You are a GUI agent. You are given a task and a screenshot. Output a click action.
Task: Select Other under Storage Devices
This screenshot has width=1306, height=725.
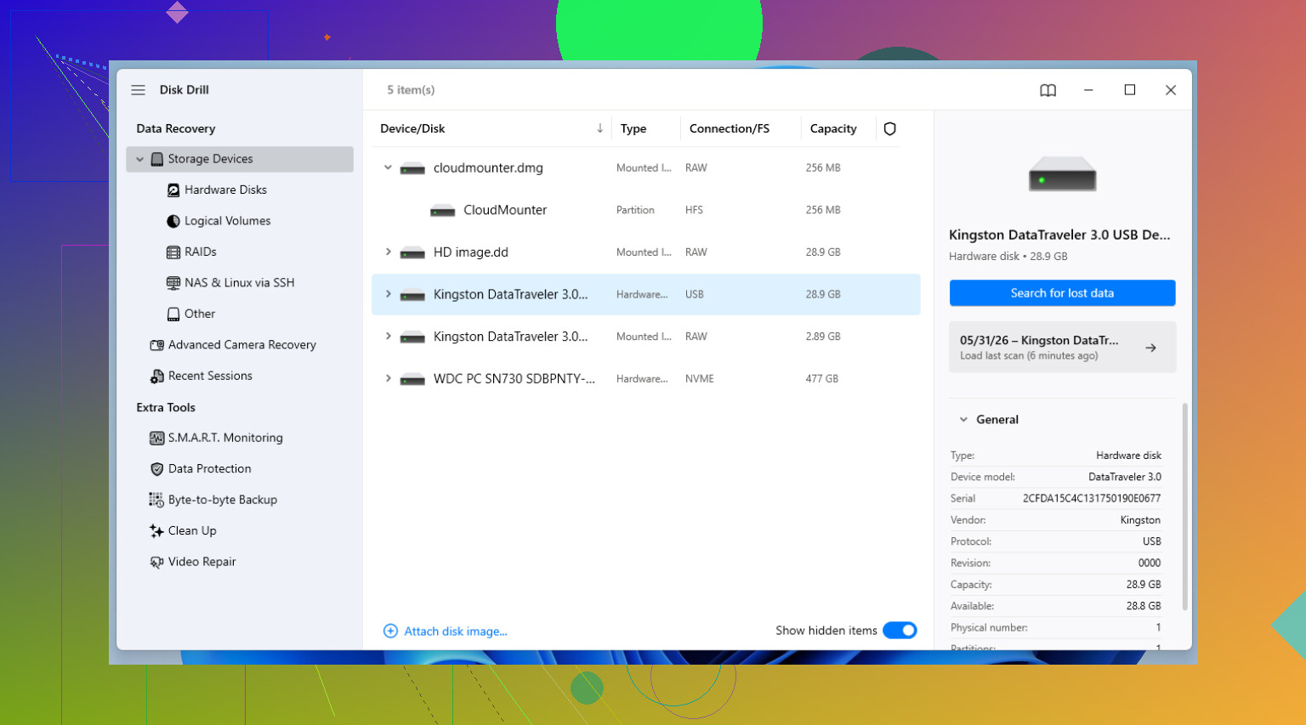click(x=200, y=314)
